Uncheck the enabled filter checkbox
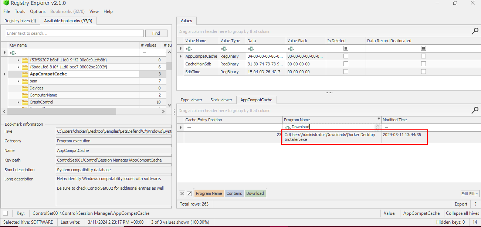481x227 pixels. coord(189,193)
